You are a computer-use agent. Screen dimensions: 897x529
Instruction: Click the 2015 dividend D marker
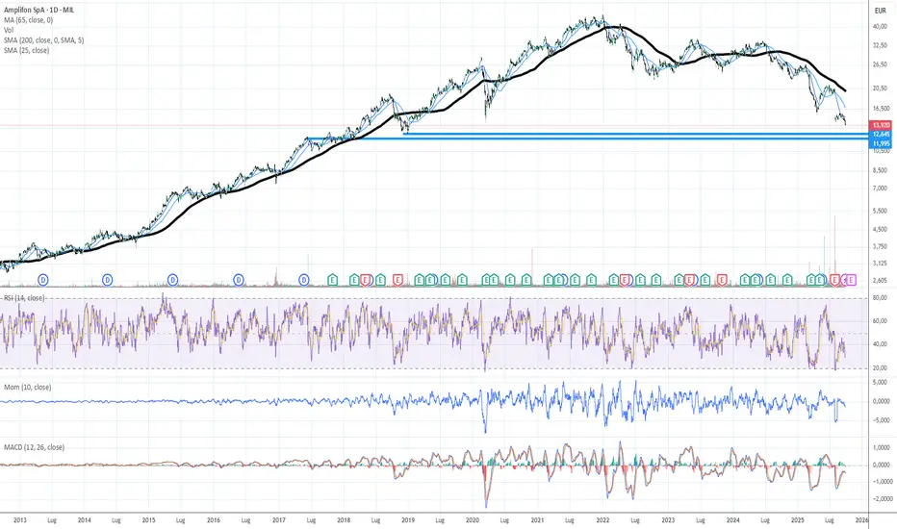coord(173,280)
